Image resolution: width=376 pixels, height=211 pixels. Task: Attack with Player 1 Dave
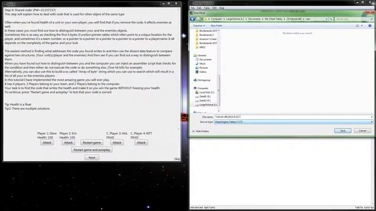(47, 142)
